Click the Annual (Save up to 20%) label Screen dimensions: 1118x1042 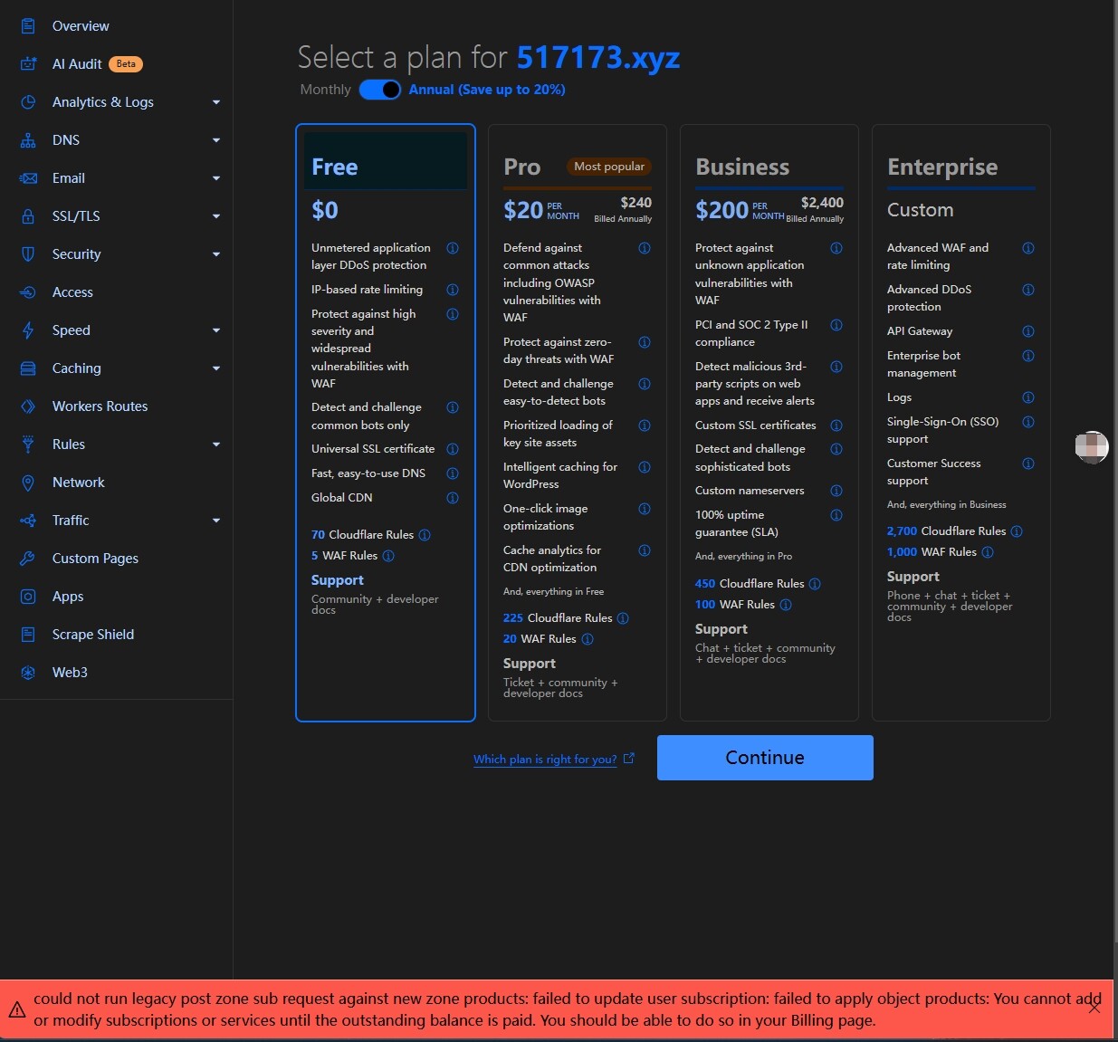(x=487, y=90)
